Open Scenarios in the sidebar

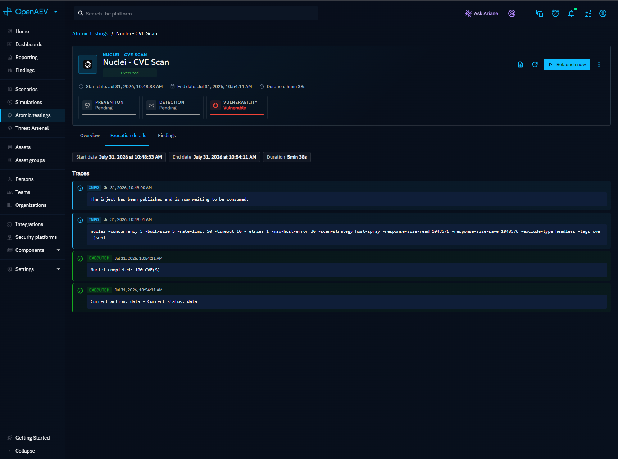click(x=32, y=89)
